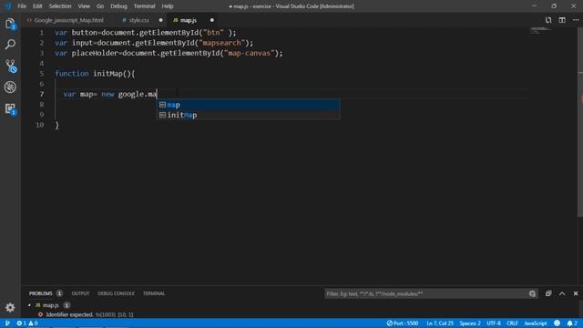Click the Problems tab count badge

click(59, 293)
